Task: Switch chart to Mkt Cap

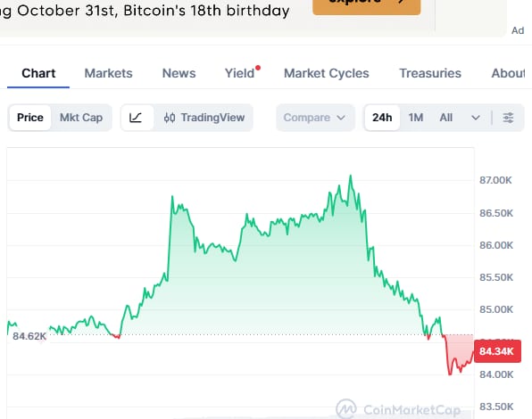Action: click(81, 118)
